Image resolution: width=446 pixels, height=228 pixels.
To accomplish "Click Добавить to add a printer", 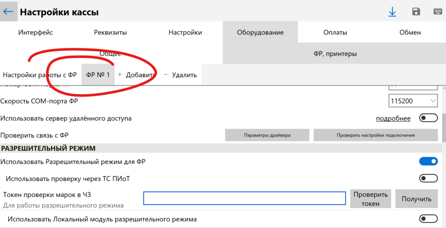I will click(137, 75).
